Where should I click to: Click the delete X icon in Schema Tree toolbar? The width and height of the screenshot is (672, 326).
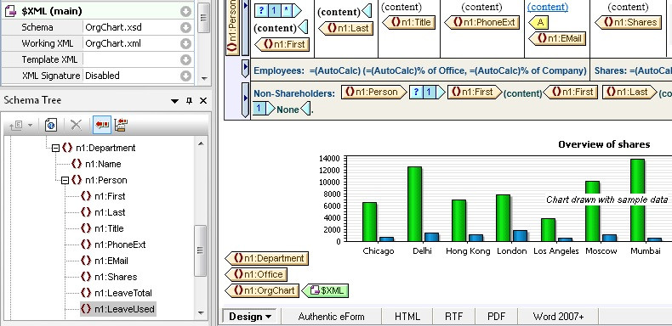[x=76, y=125]
